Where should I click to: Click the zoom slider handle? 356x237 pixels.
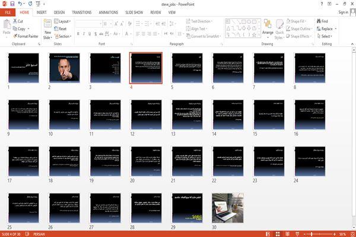coord(311,234)
